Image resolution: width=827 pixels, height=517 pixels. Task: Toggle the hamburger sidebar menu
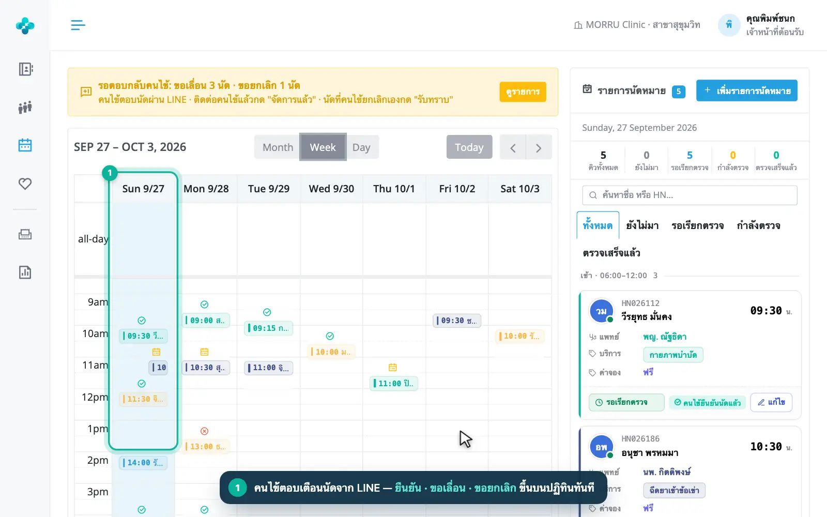tap(78, 25)
